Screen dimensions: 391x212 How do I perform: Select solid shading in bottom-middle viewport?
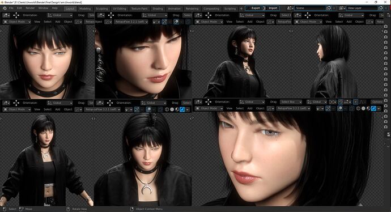point(172,109)
